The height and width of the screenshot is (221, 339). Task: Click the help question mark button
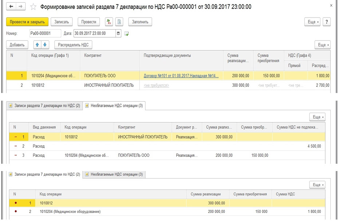(326, 22)
